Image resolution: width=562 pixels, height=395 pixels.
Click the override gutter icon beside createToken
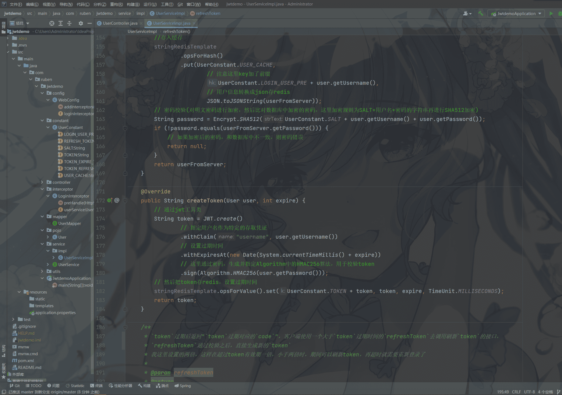[x=110, y=200]
